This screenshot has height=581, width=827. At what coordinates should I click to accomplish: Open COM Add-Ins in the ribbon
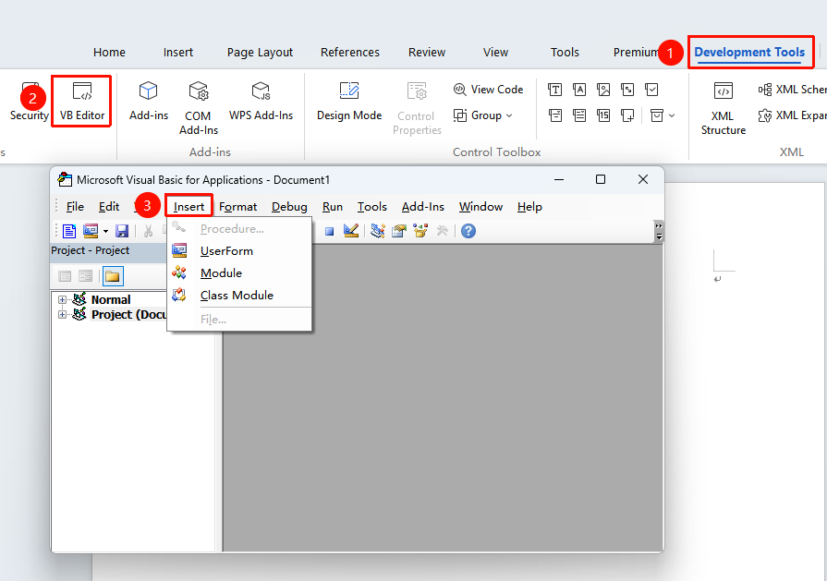(199, 108)
